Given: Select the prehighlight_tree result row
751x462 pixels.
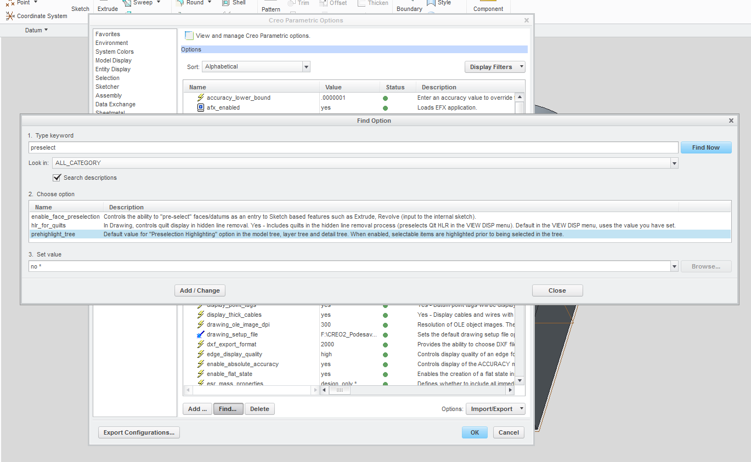Looking at the screenshot, I should click(x=380, y=234).
